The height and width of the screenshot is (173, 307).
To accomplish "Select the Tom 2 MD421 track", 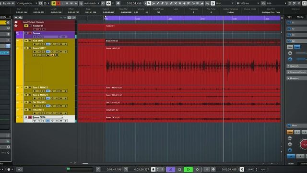I will (x=40, y=95).
